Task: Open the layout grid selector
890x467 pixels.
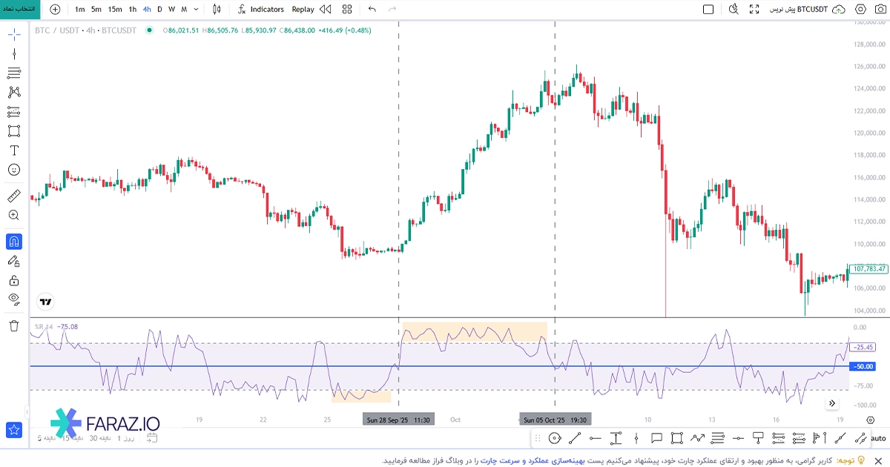Action: pos(347,10)
